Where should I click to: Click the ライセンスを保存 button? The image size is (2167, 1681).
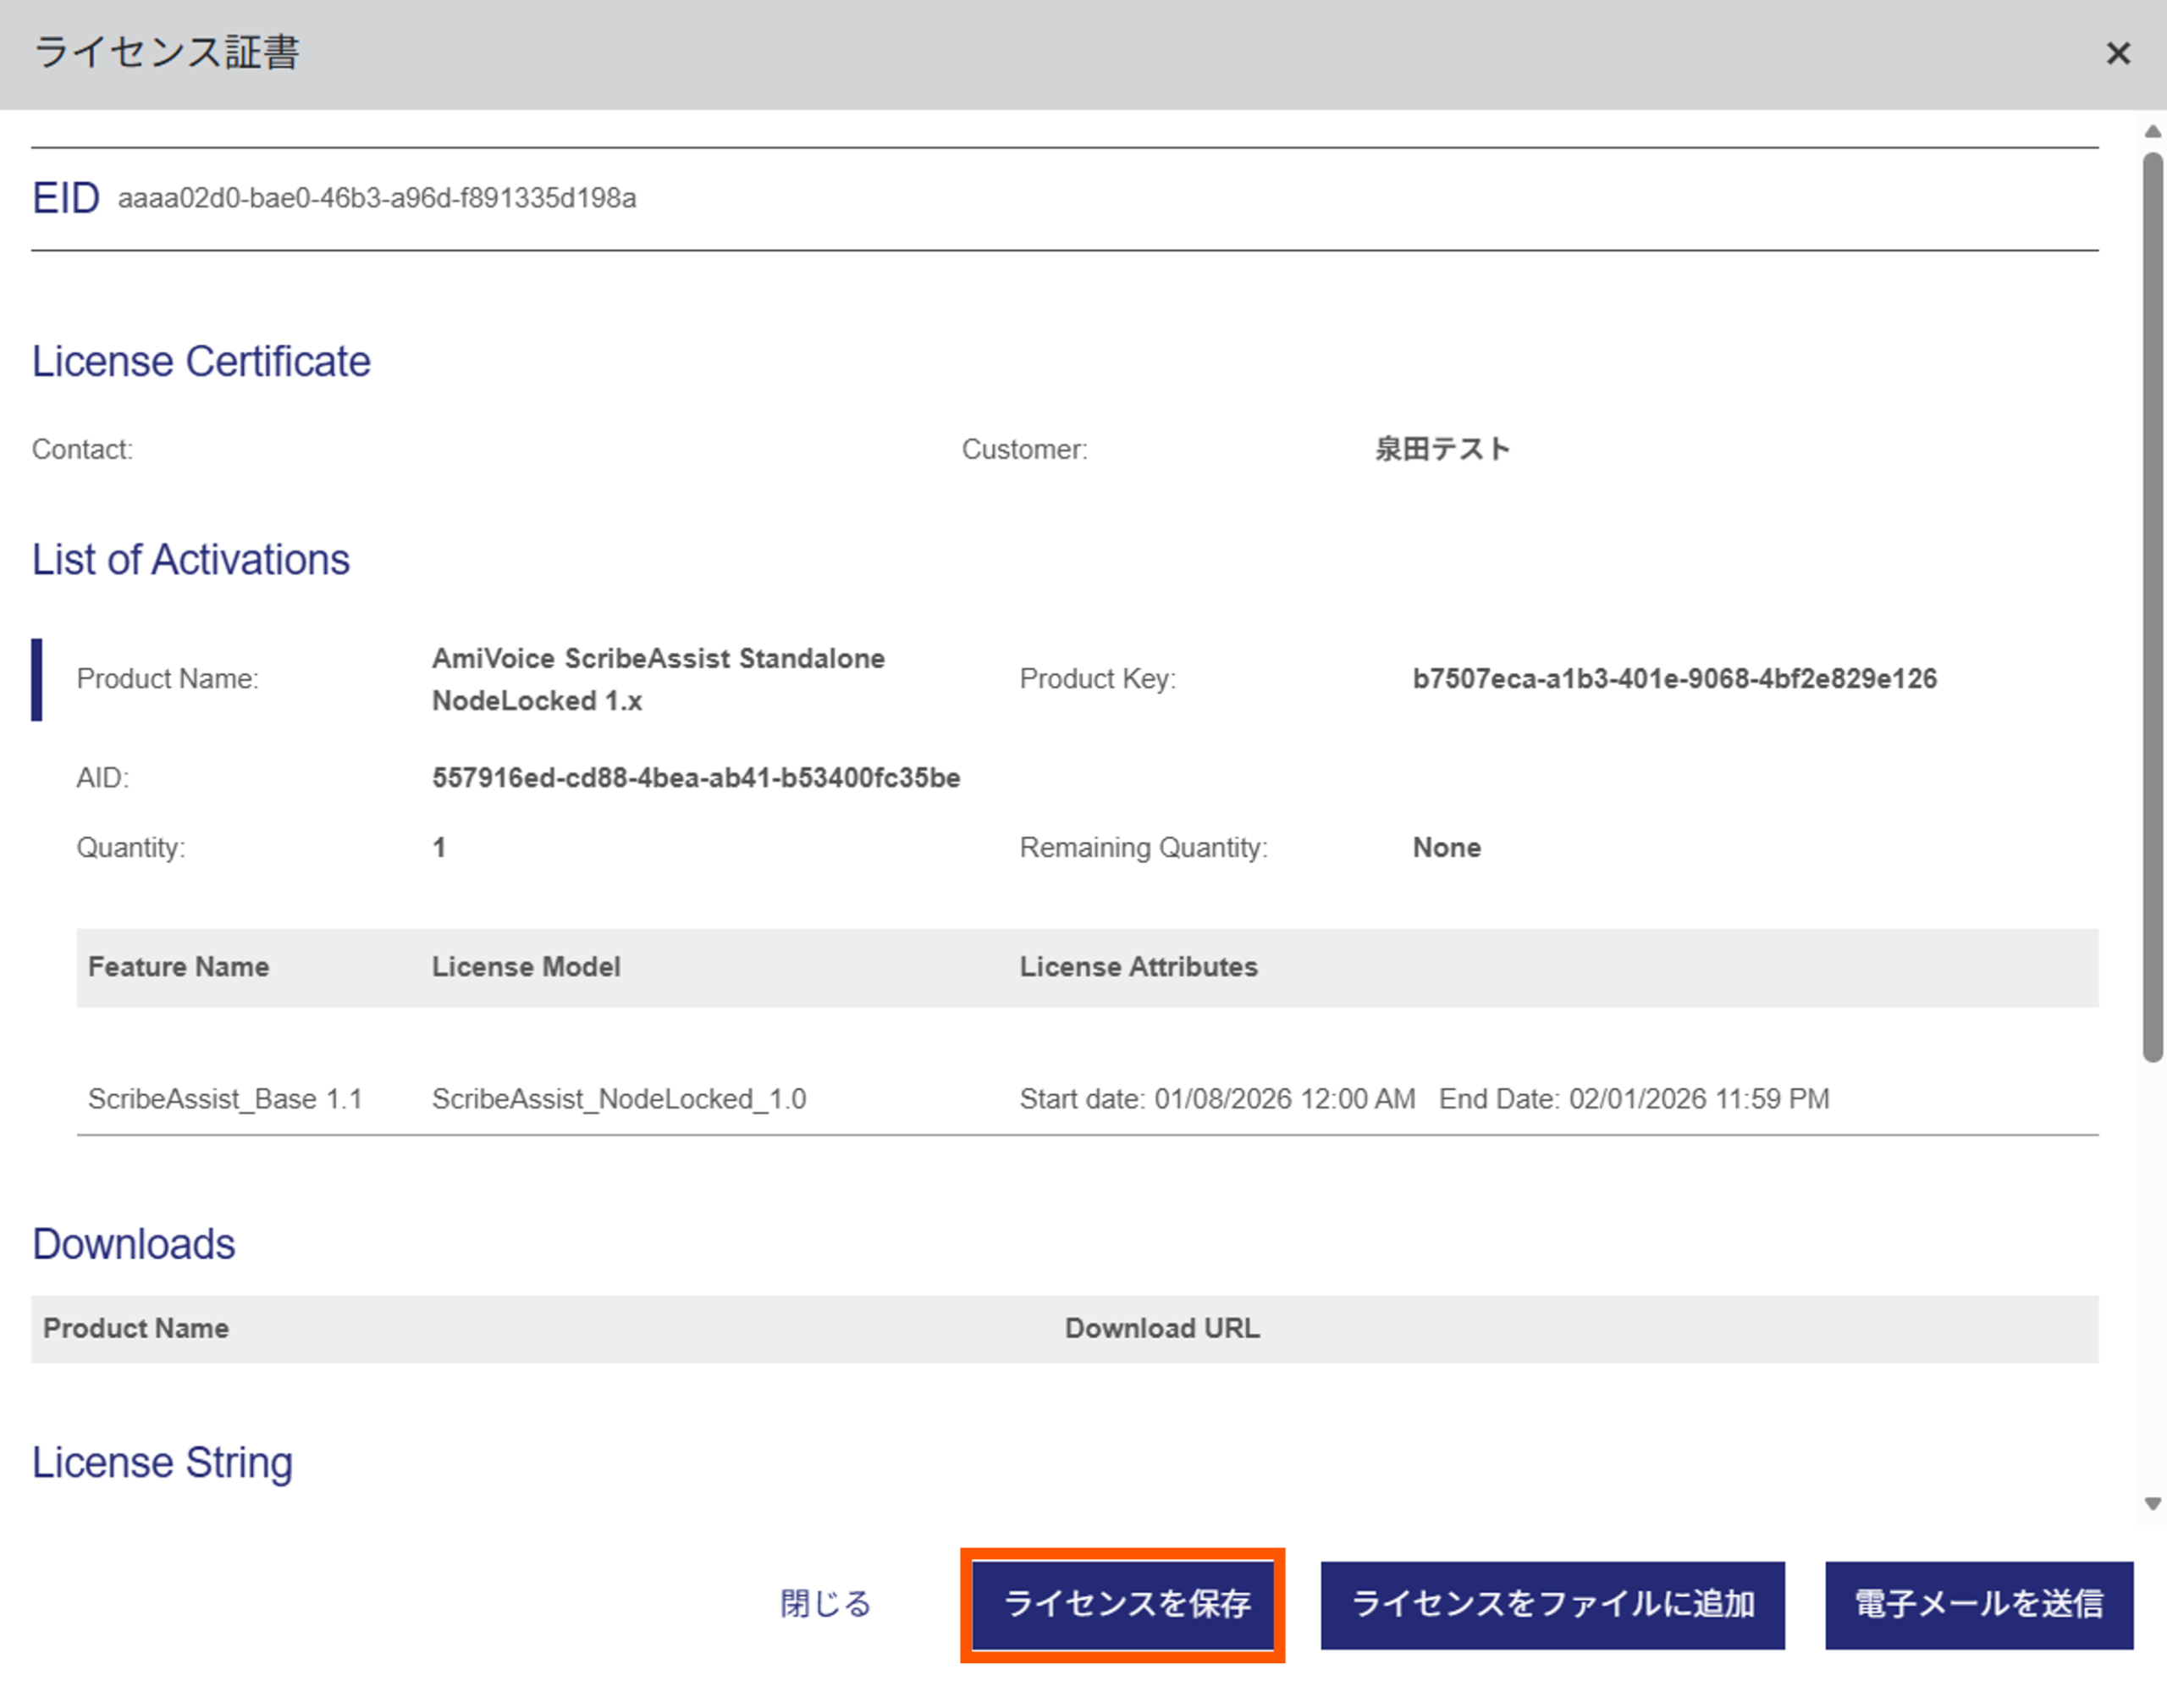[1122, 1604]
